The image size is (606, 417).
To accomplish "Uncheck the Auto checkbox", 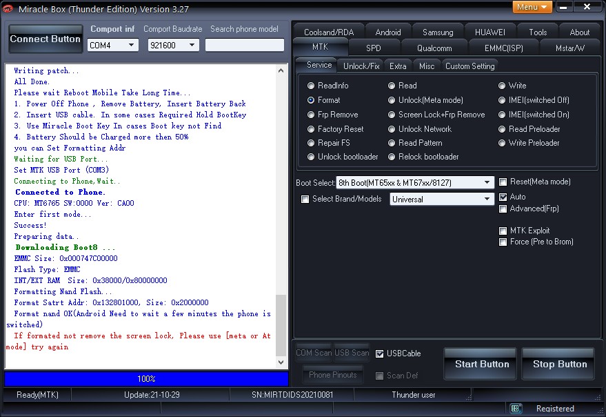I will coord(503,197).
